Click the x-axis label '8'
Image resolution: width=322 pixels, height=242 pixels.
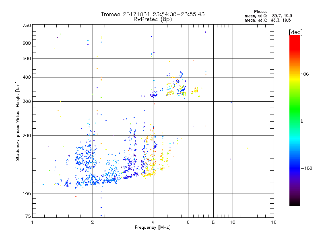[213, 222]
